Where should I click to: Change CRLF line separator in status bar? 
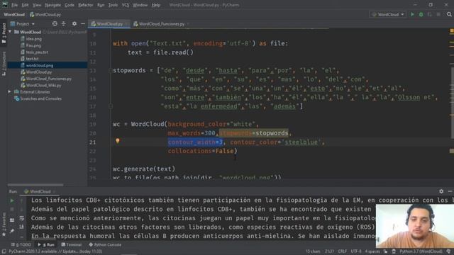[342, 251]
